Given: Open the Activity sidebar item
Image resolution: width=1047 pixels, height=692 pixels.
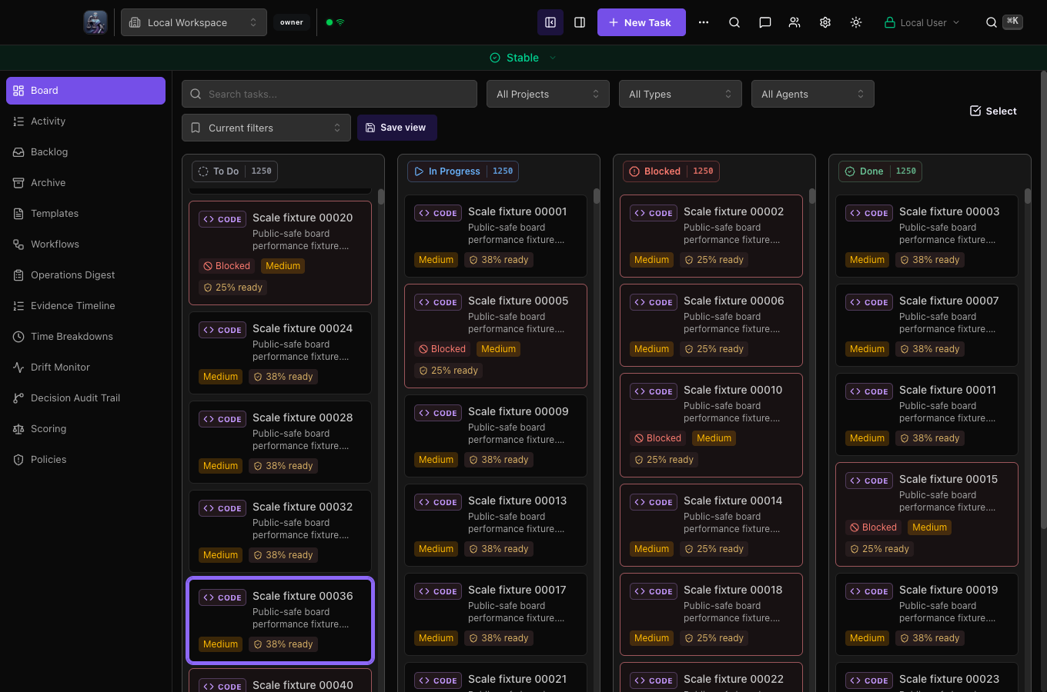Looking at the screenshot, I should coord(85,121).
